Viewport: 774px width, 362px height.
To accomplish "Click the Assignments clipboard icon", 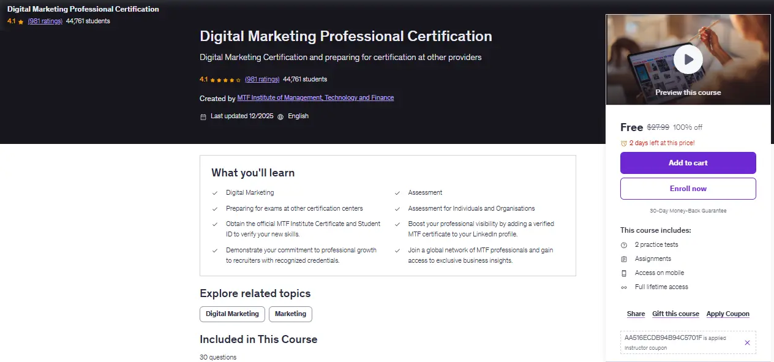I will (624, 259).
